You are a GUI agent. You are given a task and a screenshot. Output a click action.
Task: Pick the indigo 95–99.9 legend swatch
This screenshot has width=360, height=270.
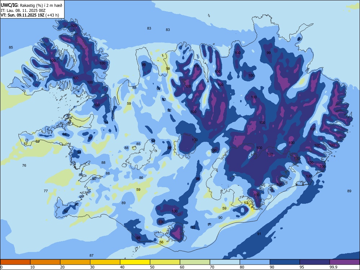click(315, 262)
